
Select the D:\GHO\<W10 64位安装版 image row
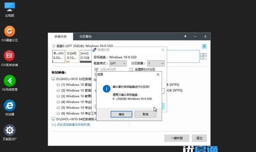click(x=74, y=119)
